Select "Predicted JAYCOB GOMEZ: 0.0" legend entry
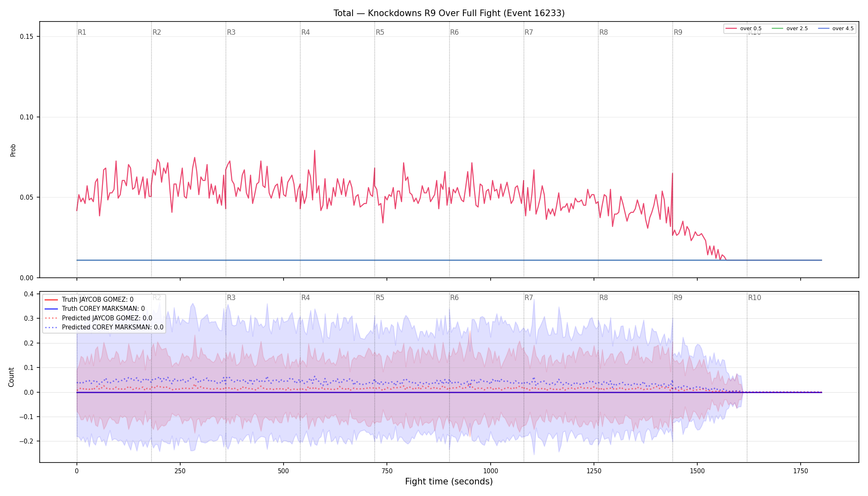This screenshot has width=868, height=496. click(98, 318)
